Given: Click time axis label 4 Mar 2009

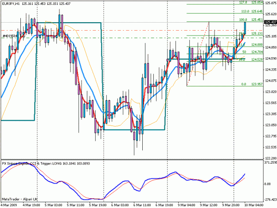Looking at the screenshot, I should click(x=9, y=205).
